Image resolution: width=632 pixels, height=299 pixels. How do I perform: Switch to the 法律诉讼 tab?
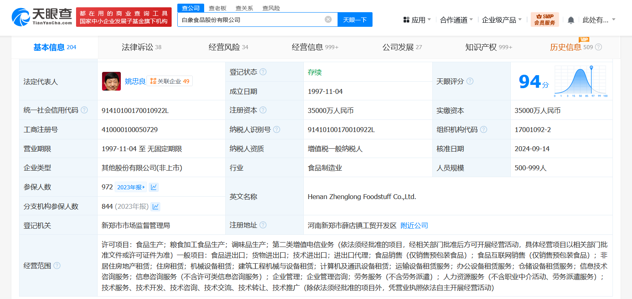(142, 47)
